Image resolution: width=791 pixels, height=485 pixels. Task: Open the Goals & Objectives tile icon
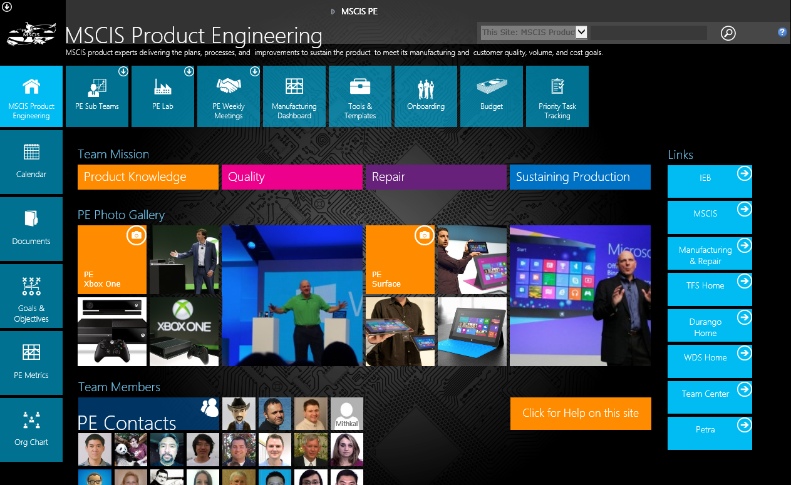(31, 286)
